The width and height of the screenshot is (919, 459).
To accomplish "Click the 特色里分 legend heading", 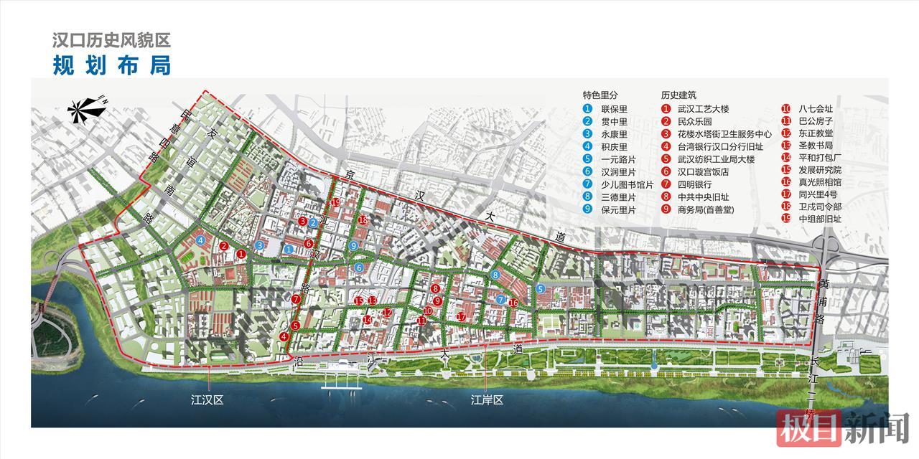I will pyautogui.click(x=600, y=95).
